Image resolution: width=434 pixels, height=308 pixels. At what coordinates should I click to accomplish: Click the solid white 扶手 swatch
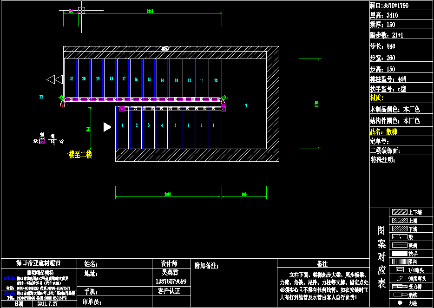399,254
